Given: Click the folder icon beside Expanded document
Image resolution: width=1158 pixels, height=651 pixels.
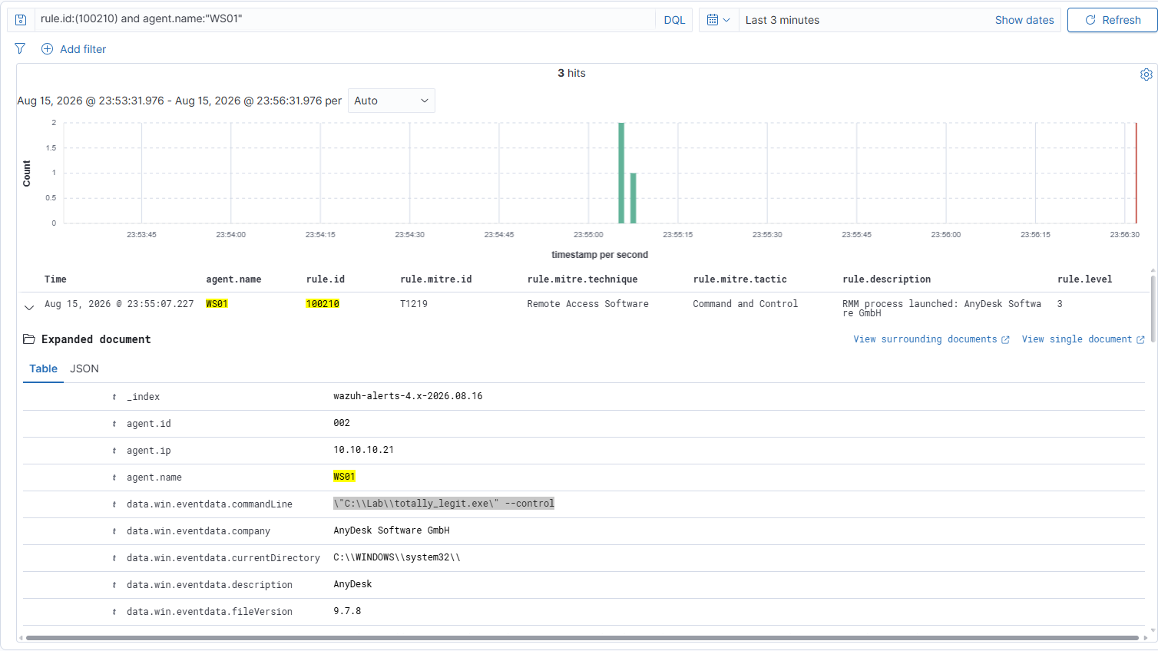Looking at the screenshot, I should pyautogui.click(x=29, y=339).
